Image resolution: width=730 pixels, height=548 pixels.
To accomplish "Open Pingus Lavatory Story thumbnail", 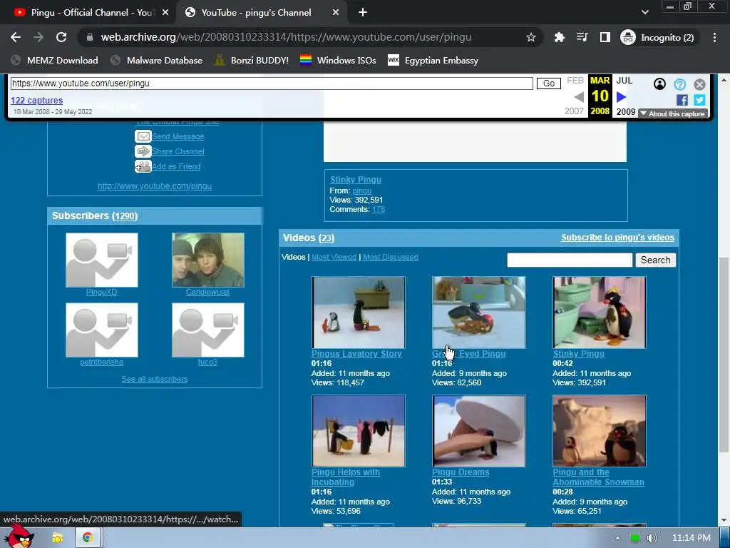I will (359, 313).
